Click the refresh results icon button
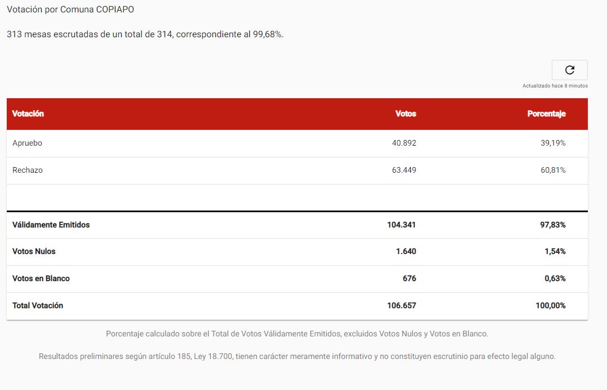The height and width of the screenshot is (390, 607). [569, 70]
